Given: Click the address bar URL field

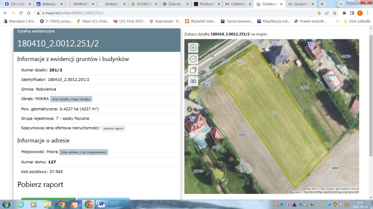Looking at the screenshot, I should 175,13.
